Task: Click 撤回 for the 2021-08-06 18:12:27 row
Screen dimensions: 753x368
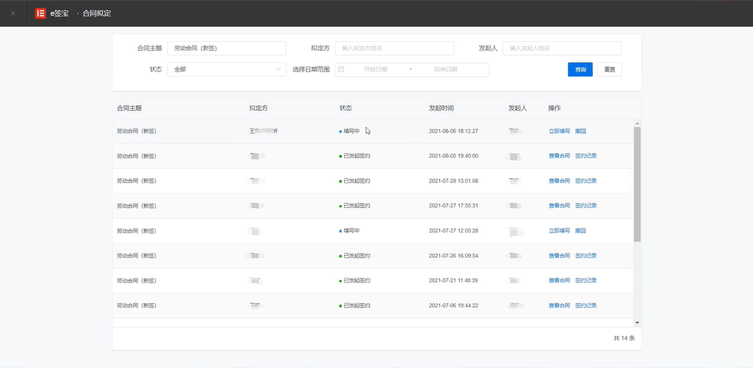Action: tap(581, 131)
